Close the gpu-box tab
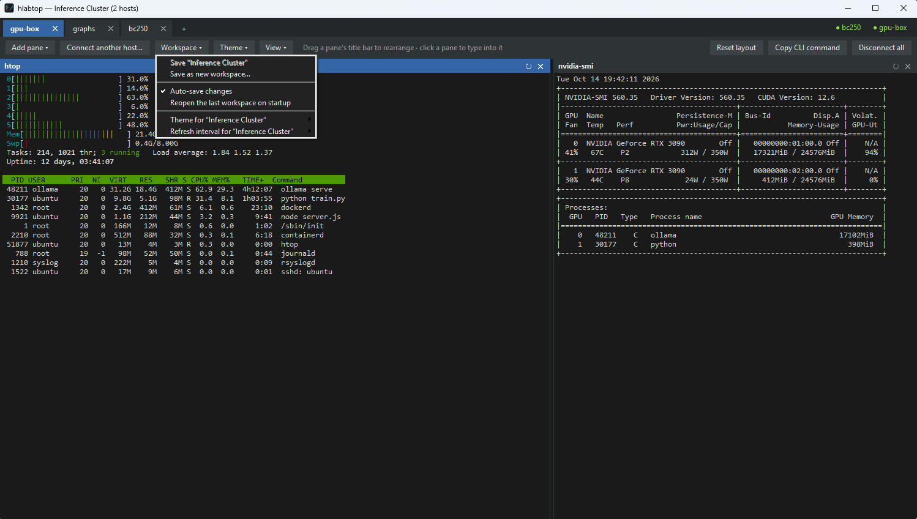The width and height of the screenshot is (917, 519). coord(55,29)
